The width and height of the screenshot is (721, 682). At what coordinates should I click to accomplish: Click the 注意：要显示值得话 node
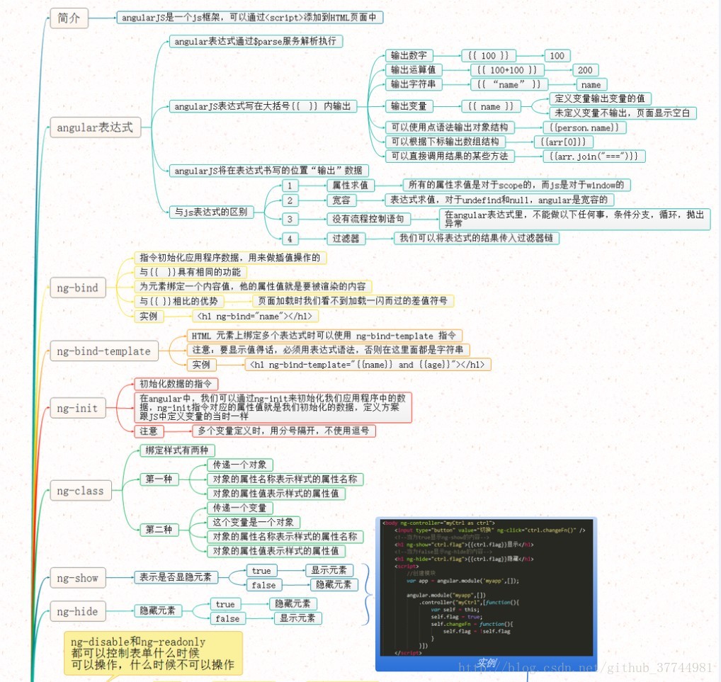pos(328,350)
